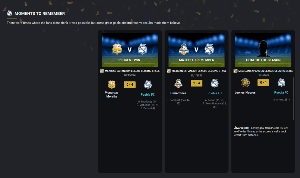Select the Leones Negros team name
Screen dimensions: 300x178
[x=245, y=92]
